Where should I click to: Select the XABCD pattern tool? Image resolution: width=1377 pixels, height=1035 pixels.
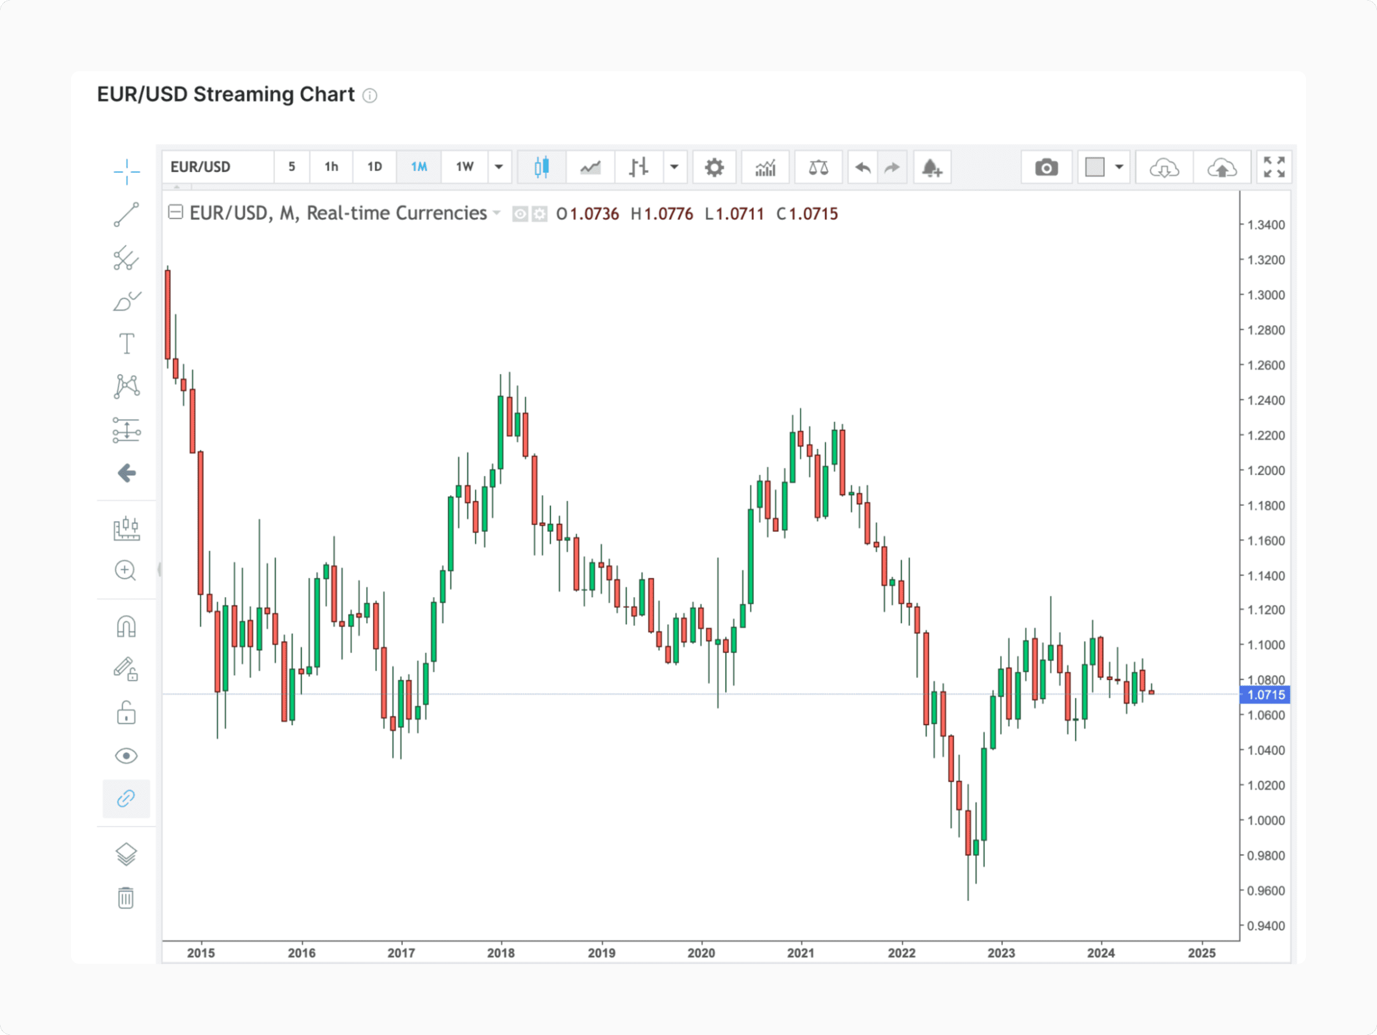(126, 386)
